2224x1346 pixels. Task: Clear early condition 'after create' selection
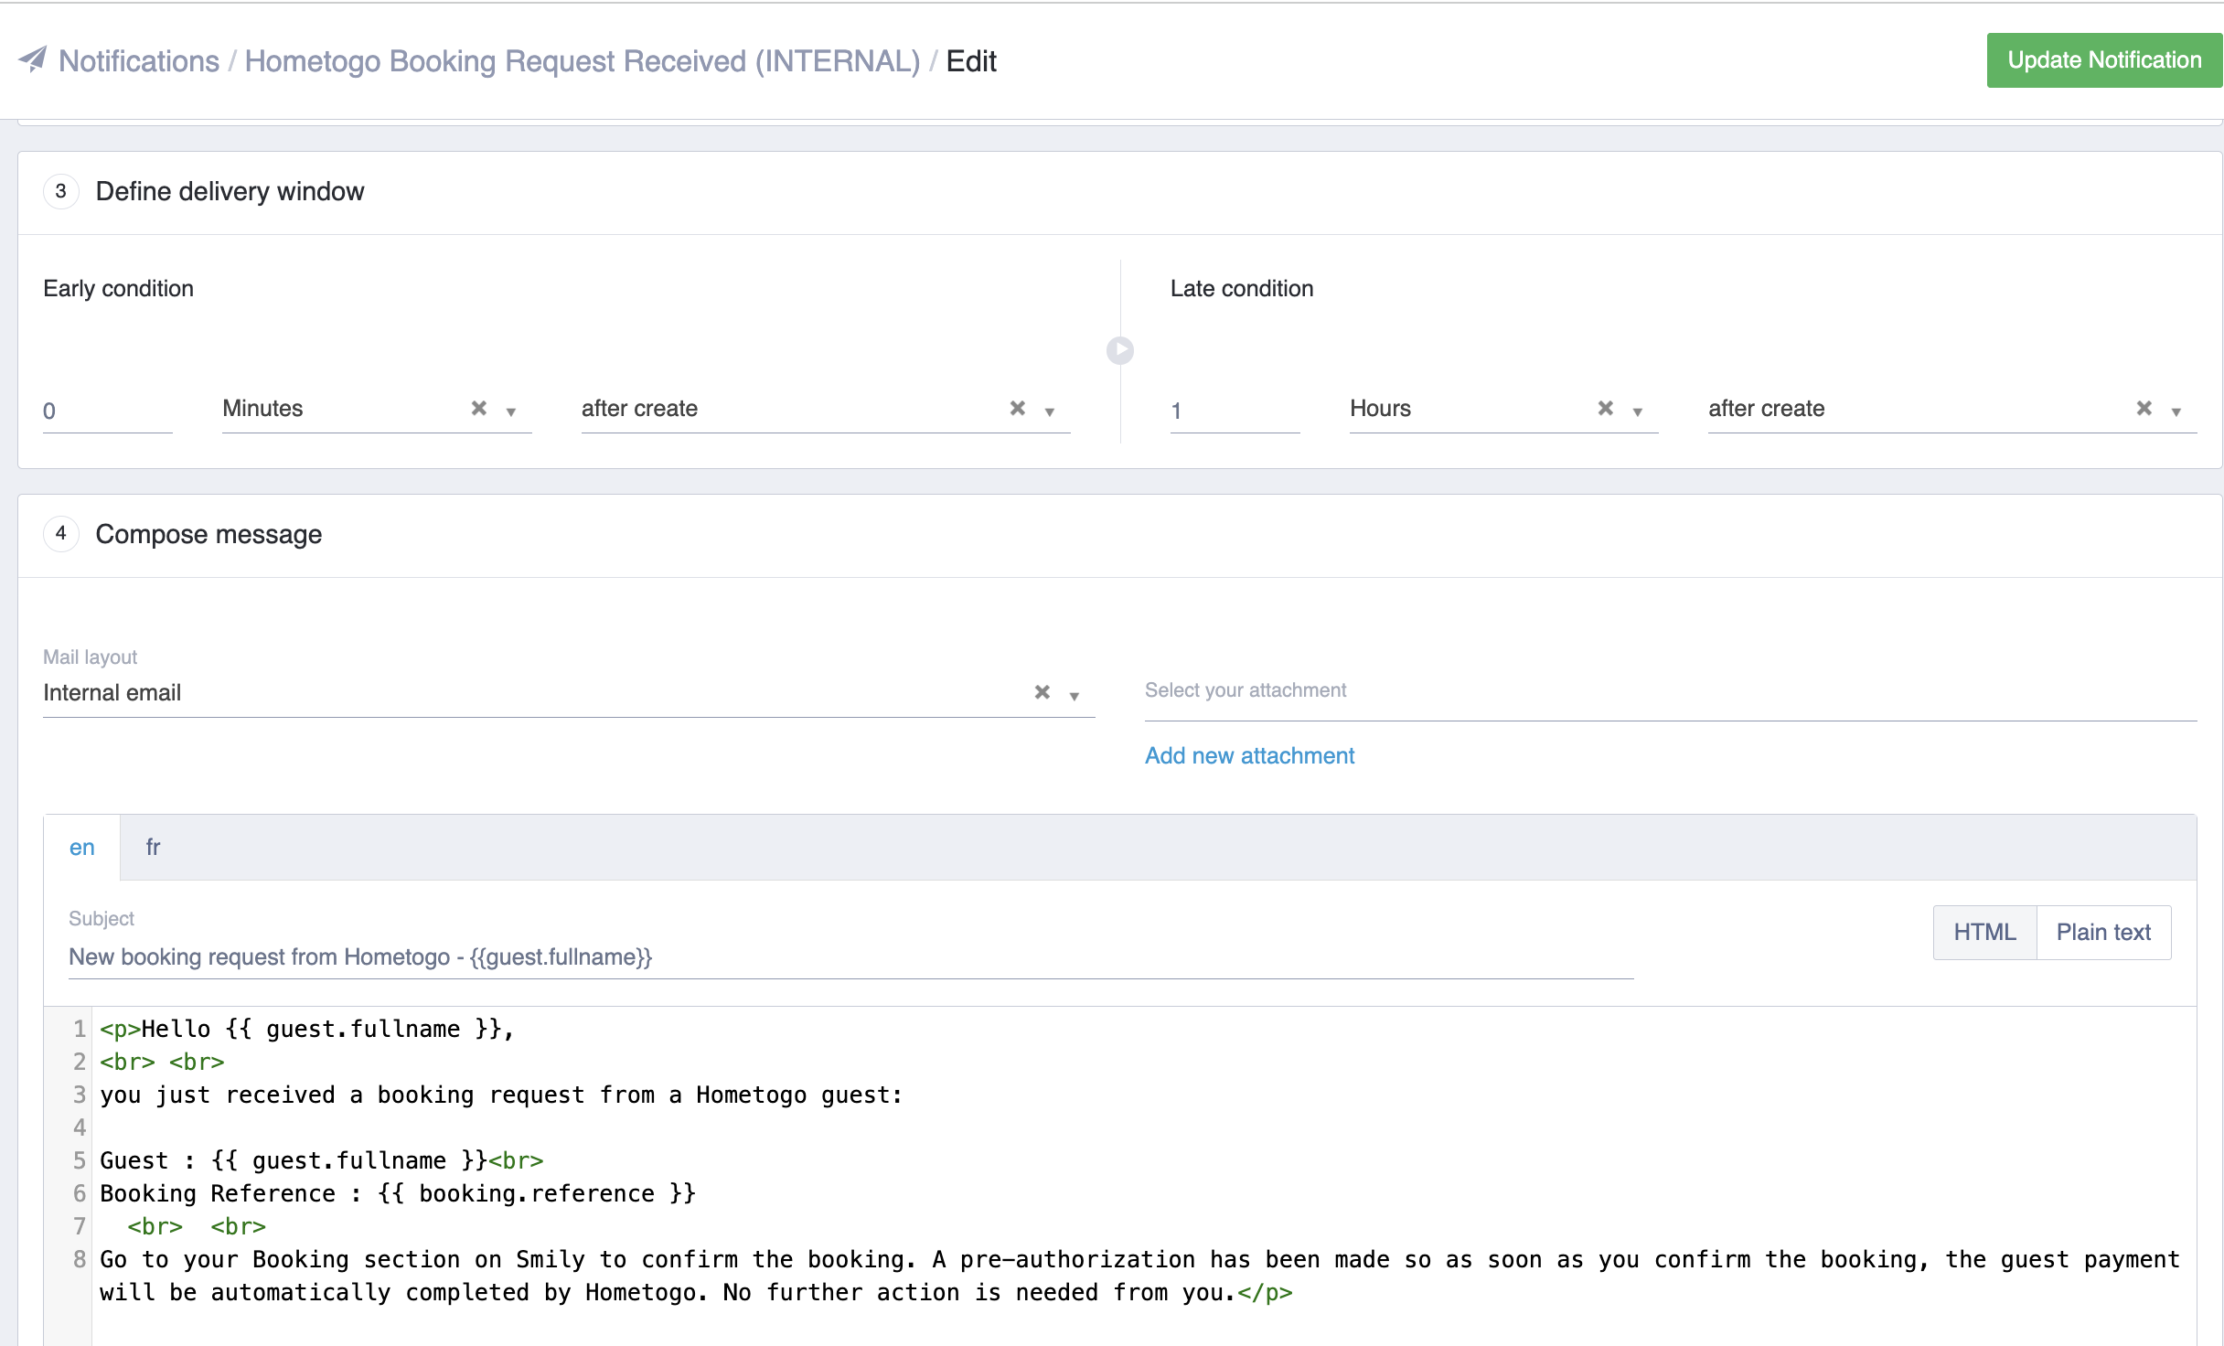pos(1018,409)
